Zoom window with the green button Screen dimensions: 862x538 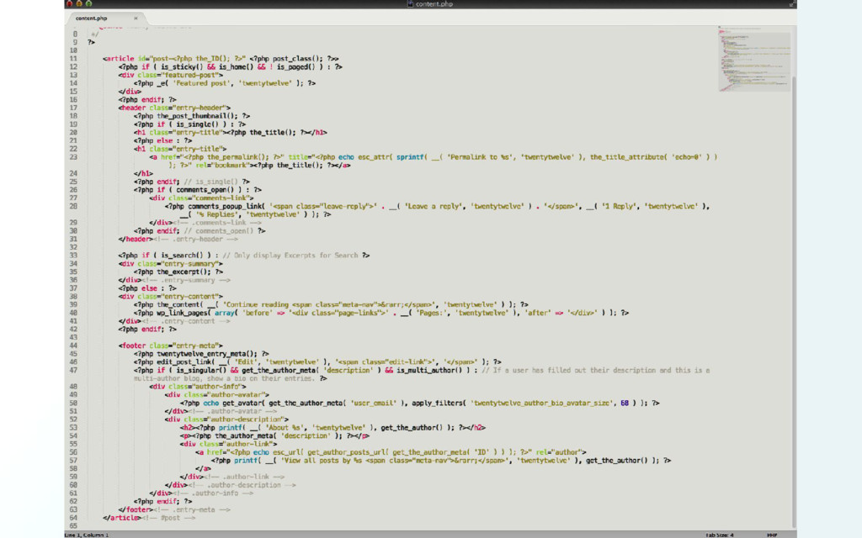coord(88,3)
